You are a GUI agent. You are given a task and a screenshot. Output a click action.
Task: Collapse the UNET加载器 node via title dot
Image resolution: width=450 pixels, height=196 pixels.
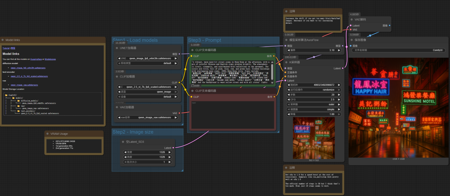coord(117,48)
